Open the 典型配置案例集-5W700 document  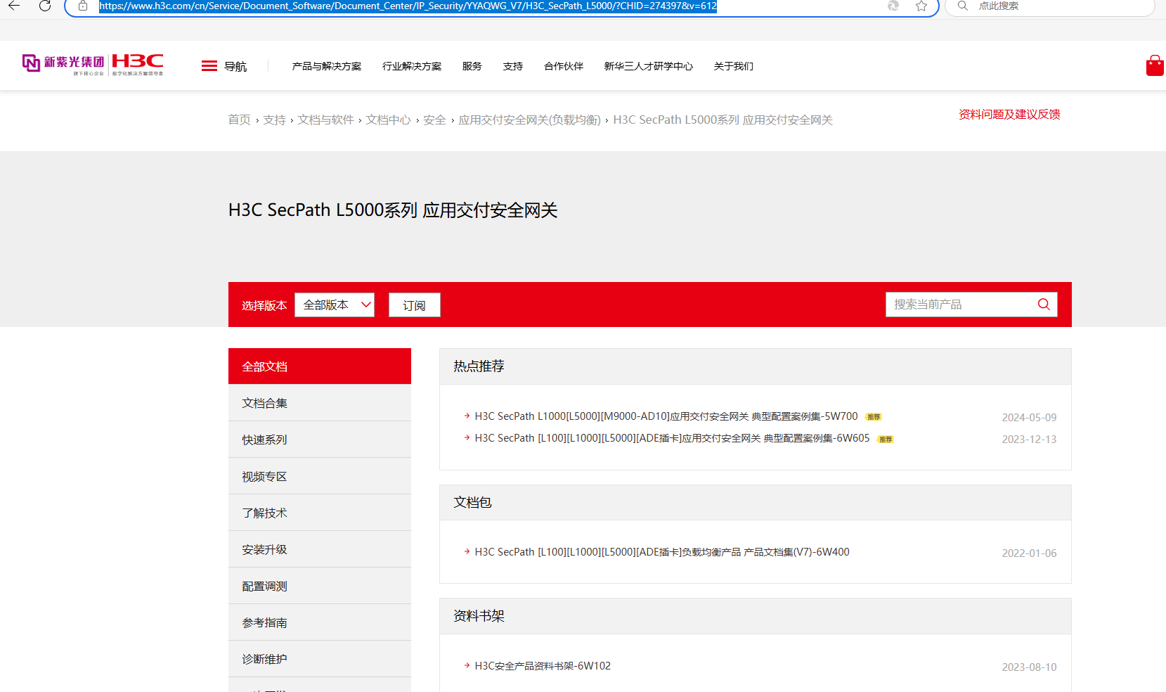click(x=666, y=416)
